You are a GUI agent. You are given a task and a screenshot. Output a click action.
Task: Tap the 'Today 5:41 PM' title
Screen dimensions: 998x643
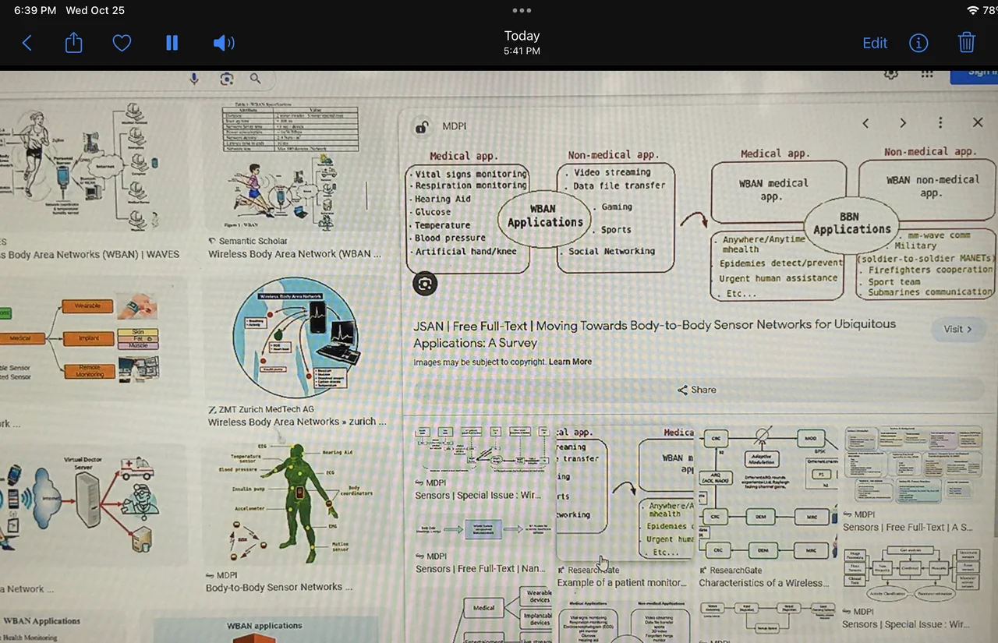(522, 42)
